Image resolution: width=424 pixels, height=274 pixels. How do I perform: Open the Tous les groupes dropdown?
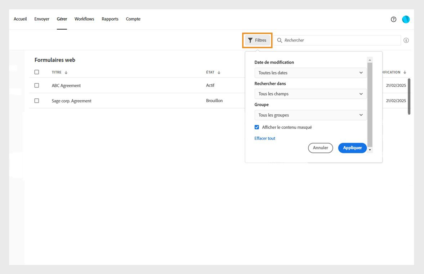[x=310, y=115]
